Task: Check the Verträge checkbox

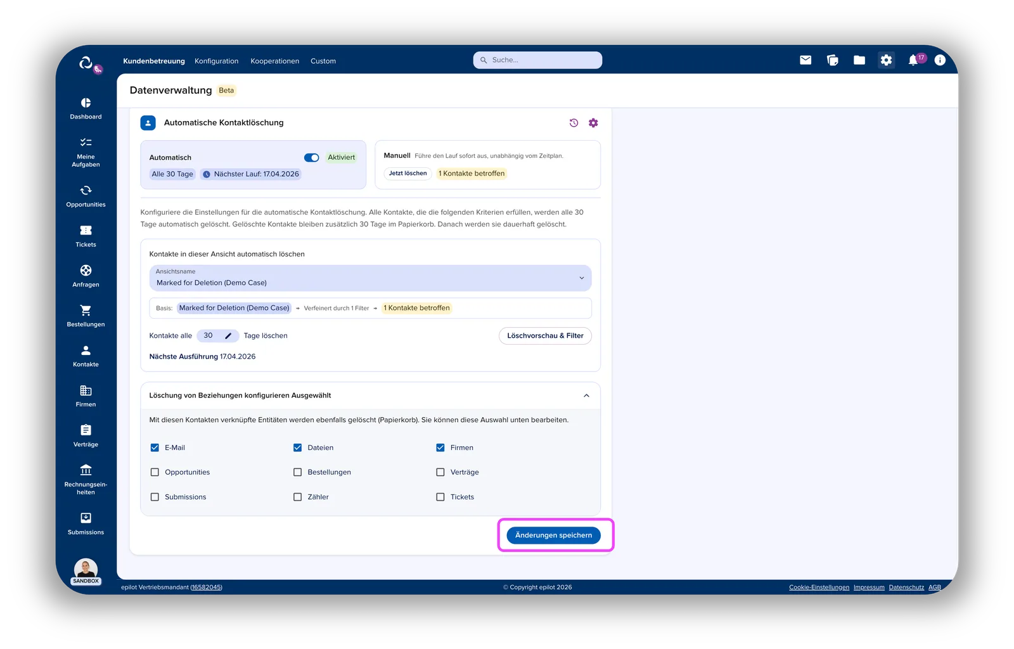Action: tap(440, 472)
